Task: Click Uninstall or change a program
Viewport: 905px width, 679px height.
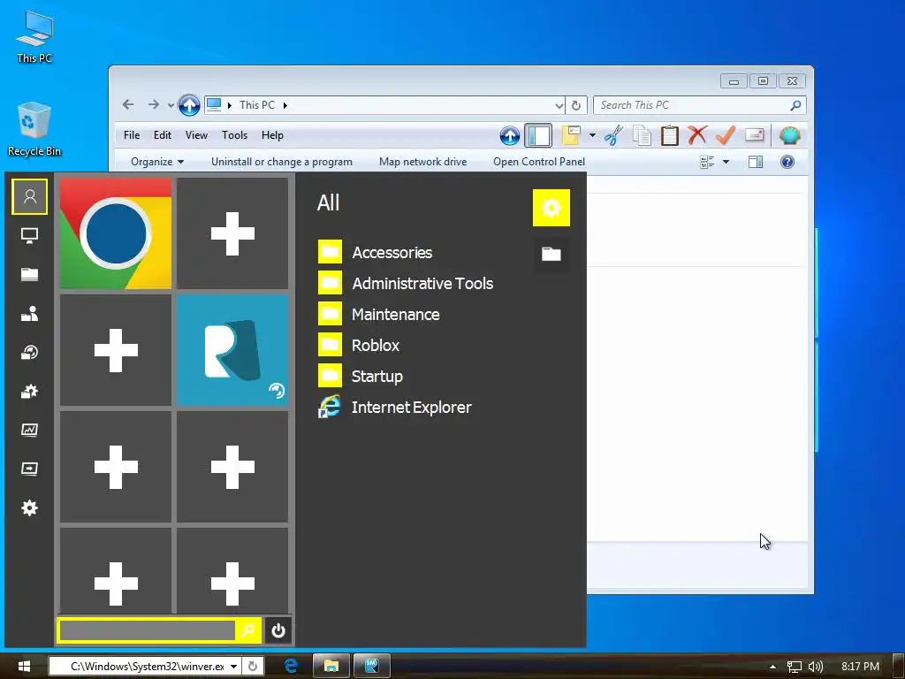Action: 282,163
